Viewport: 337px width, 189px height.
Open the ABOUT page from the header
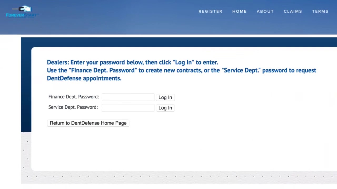point(265,11)
